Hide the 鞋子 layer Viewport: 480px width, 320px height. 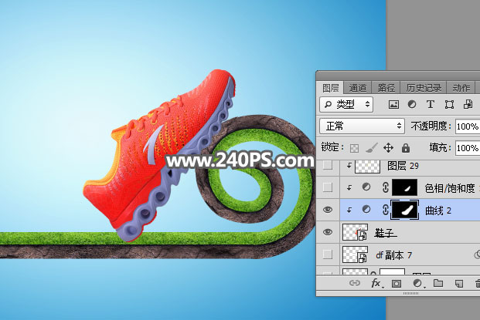(x=328, y=232)
